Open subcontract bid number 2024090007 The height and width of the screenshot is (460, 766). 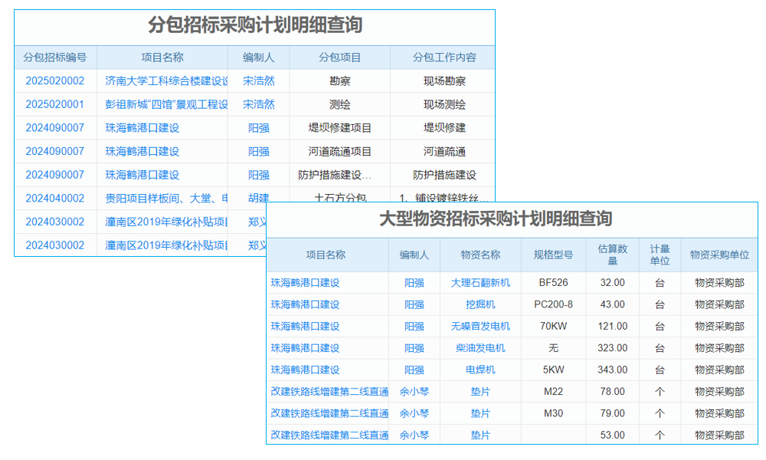pyautogui.click(x=54, y=128)
